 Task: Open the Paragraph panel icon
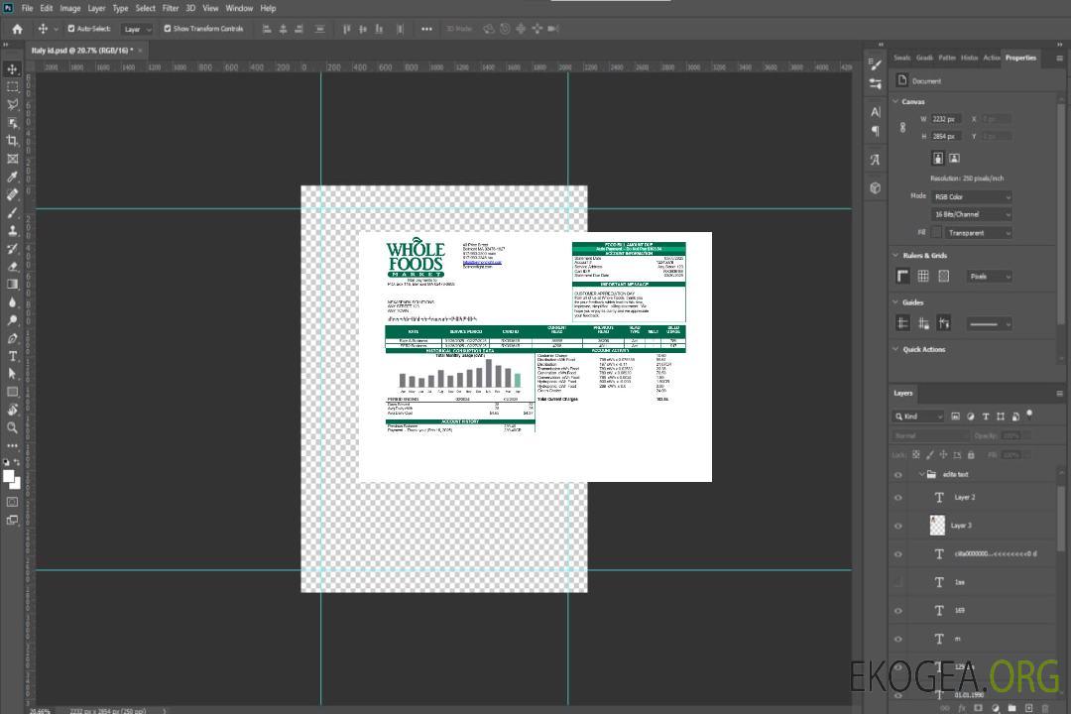(875, 131)
